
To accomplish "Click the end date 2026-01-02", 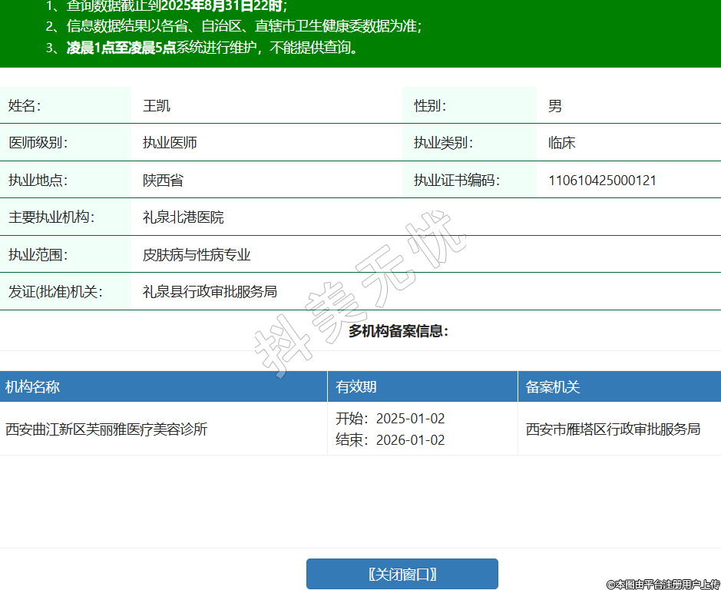I will point(410,440).
